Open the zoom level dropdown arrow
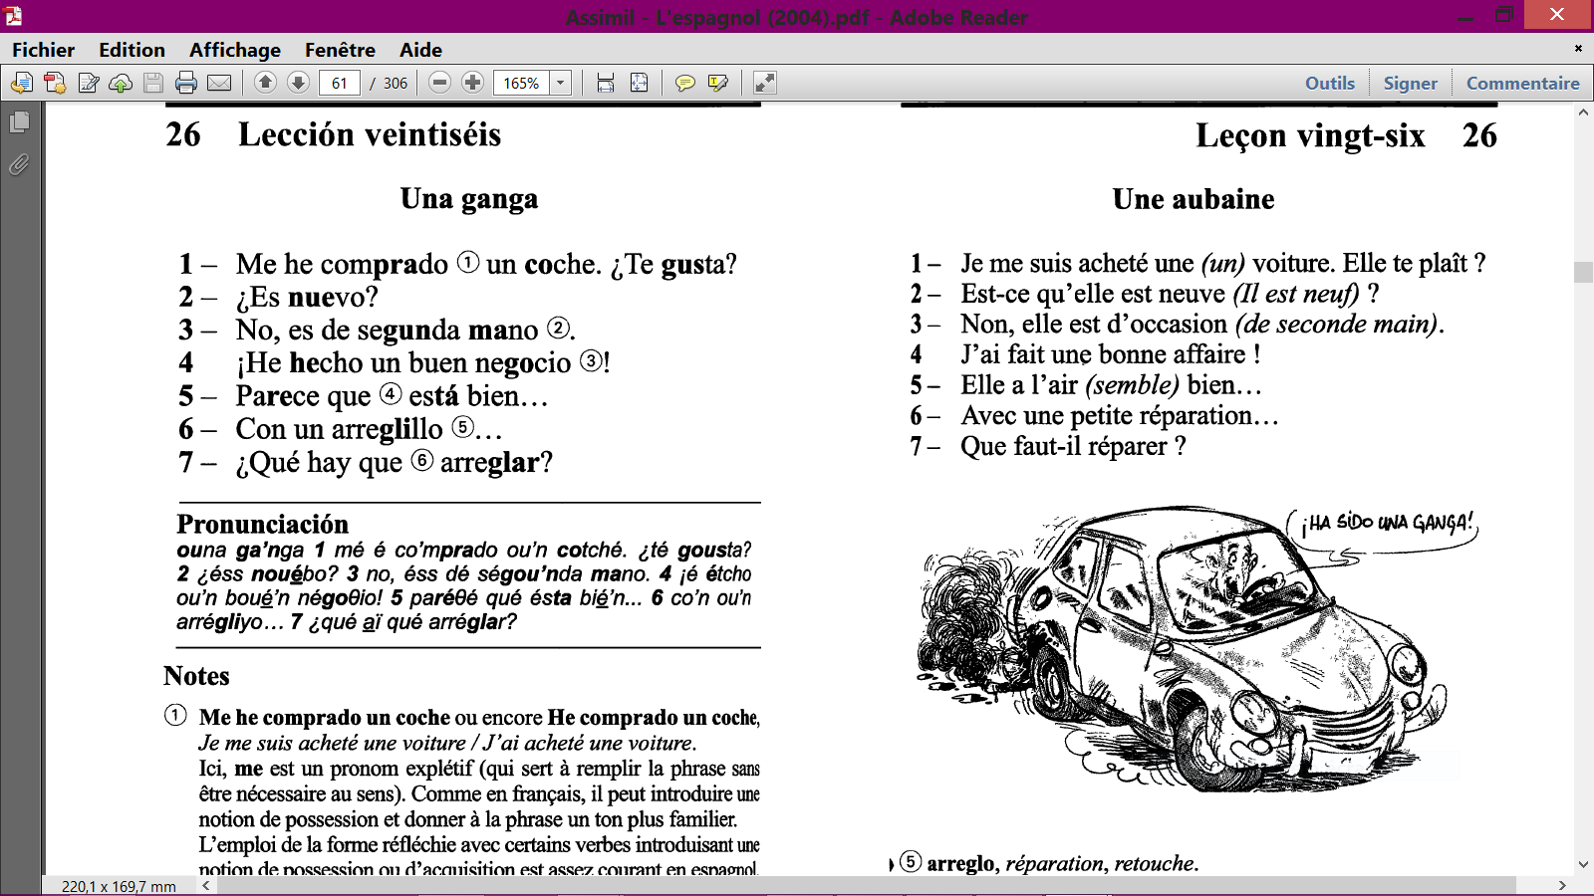 (x=561, y=84)
